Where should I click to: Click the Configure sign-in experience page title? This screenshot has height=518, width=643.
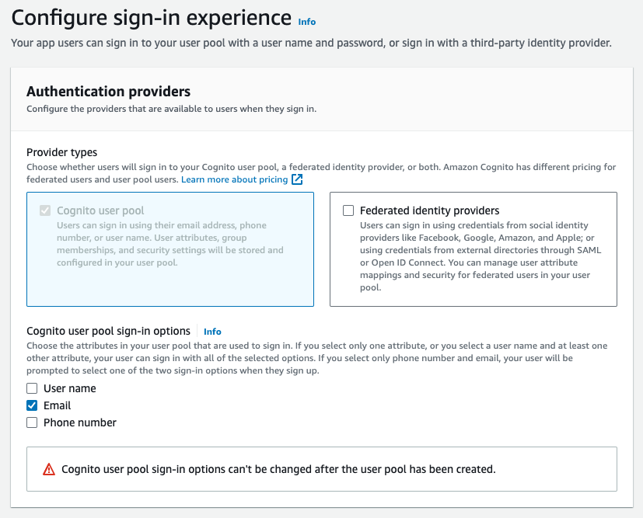point(152,17)
